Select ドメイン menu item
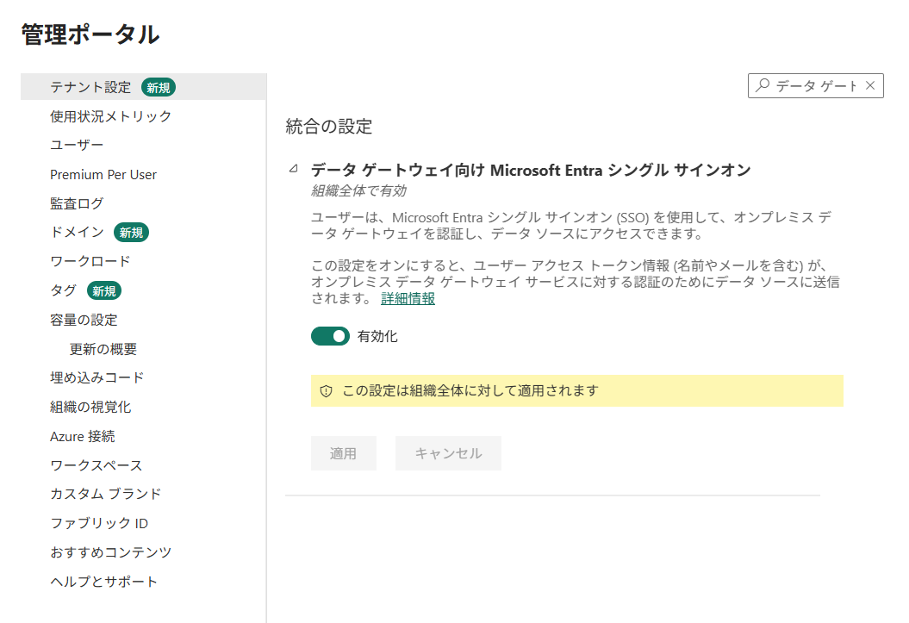Image resolution: width=909 pixels, height=623 pixels. tap(77, 233)
